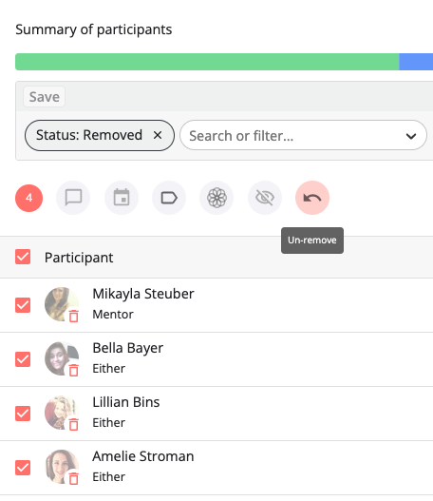Click the Save button
Viewport: 433px width, 501px height.
coord(45,97)
